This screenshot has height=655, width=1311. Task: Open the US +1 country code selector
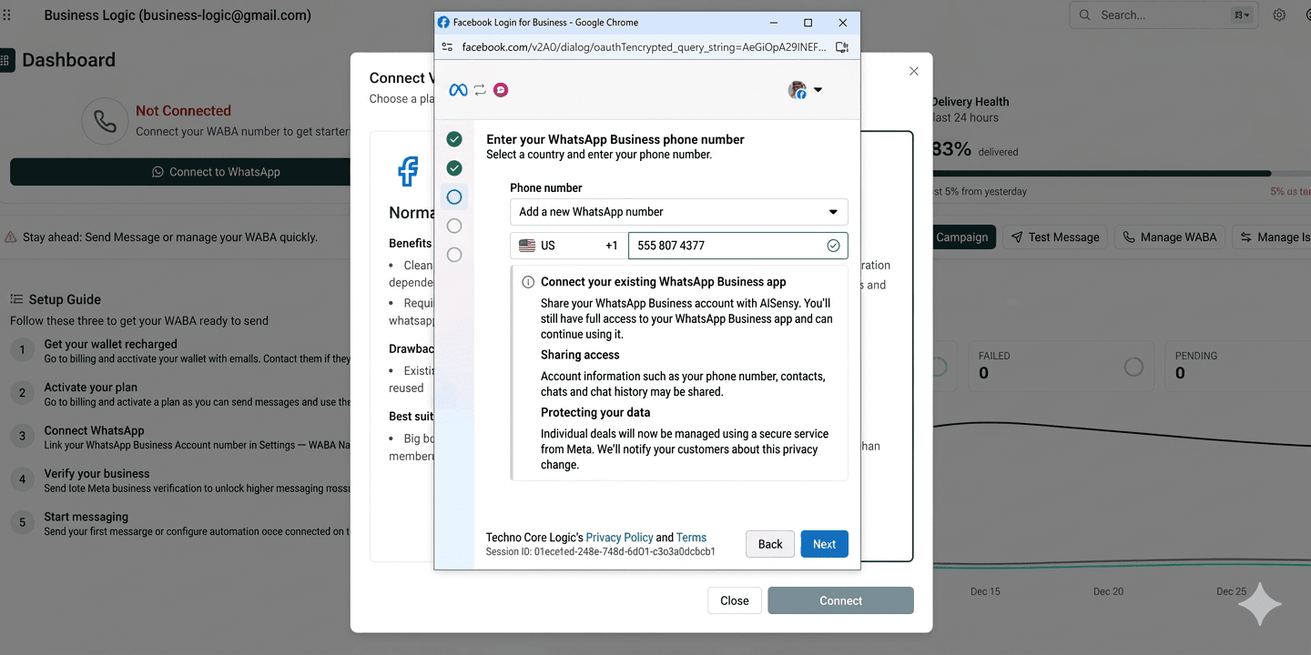click(x=569, y=246)
